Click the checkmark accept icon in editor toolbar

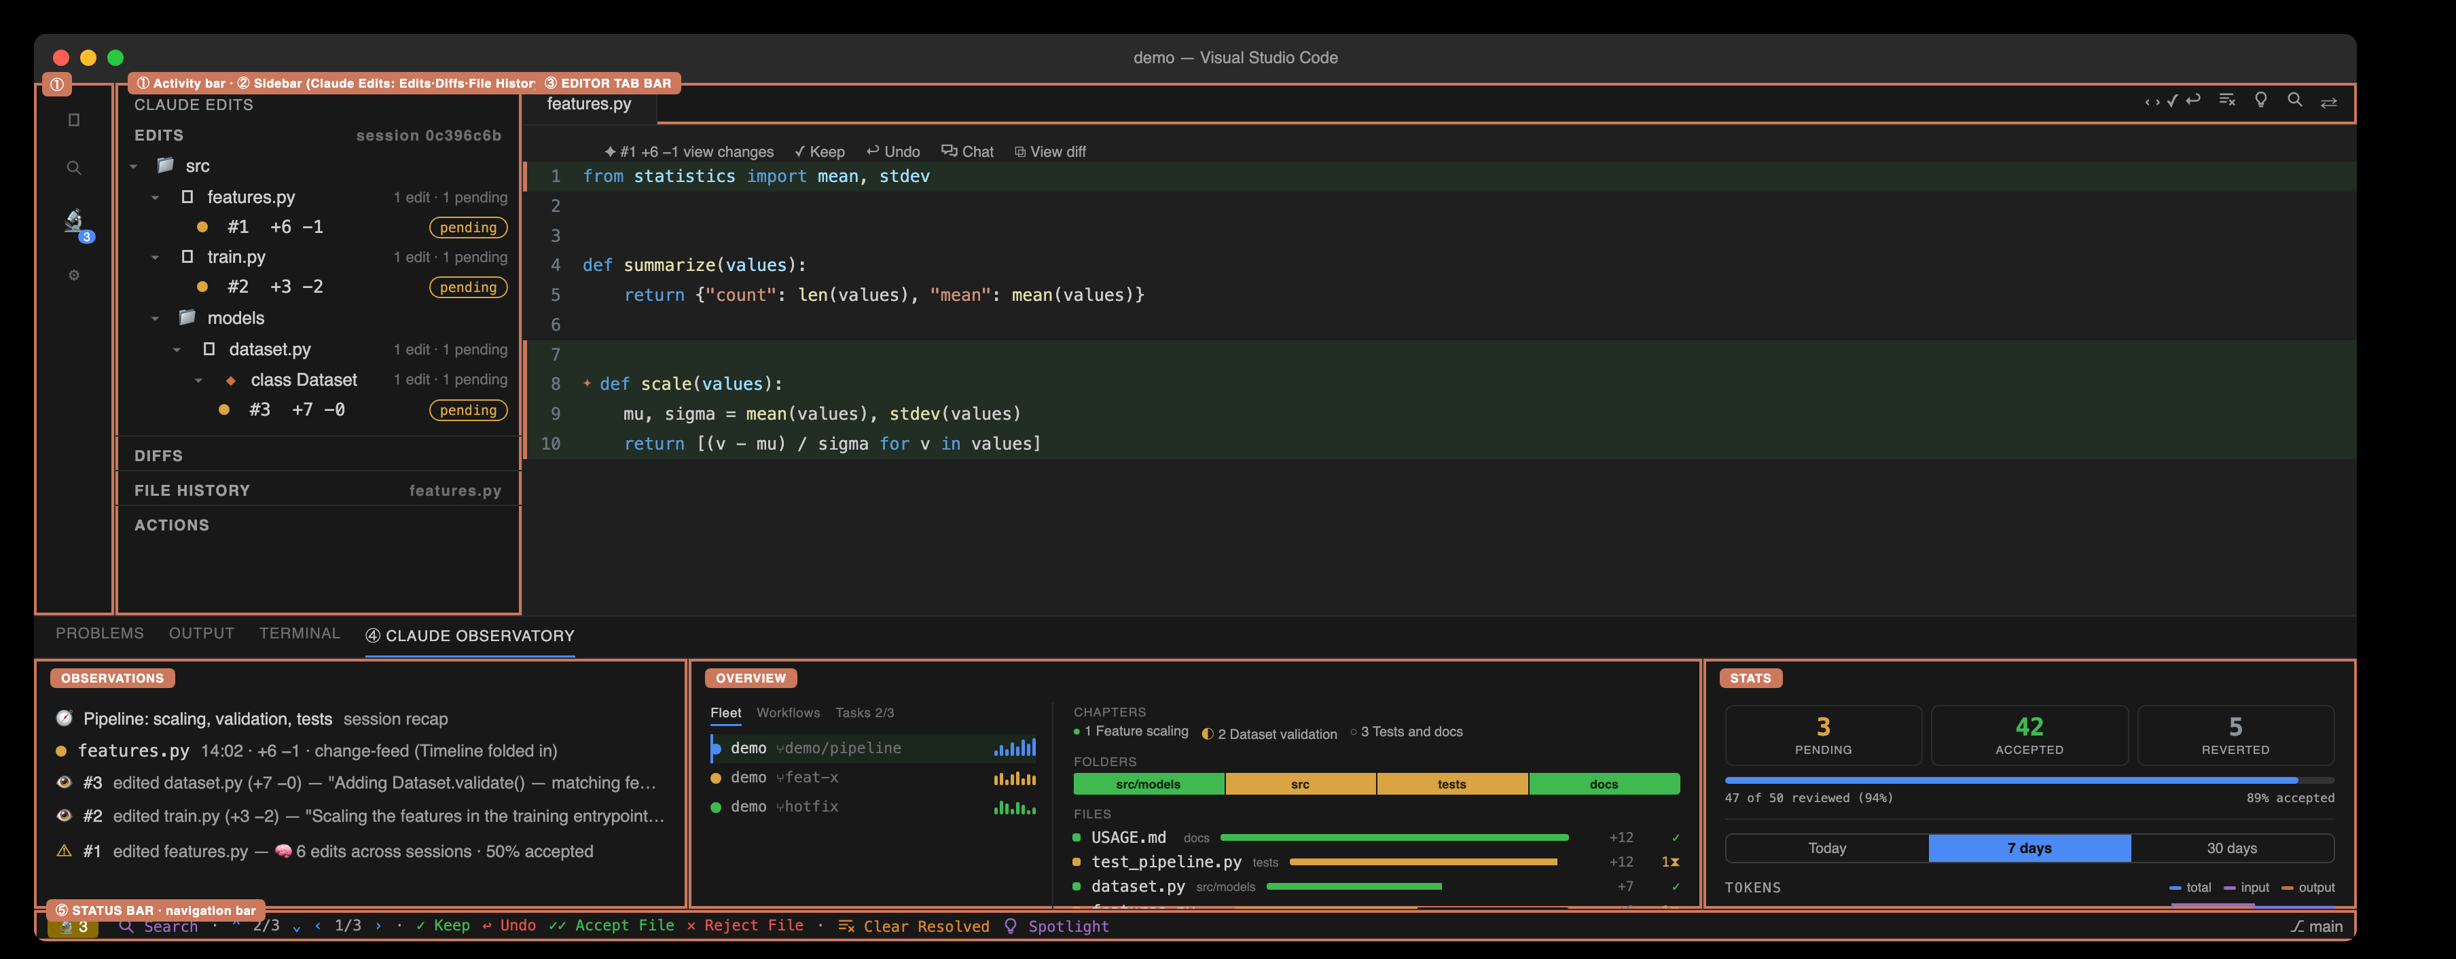pyautogui.click(x=2173, y=101)
